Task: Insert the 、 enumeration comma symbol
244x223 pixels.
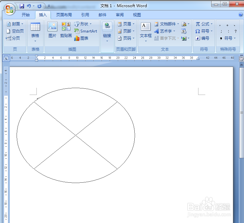Action: [x=235, y=25]
